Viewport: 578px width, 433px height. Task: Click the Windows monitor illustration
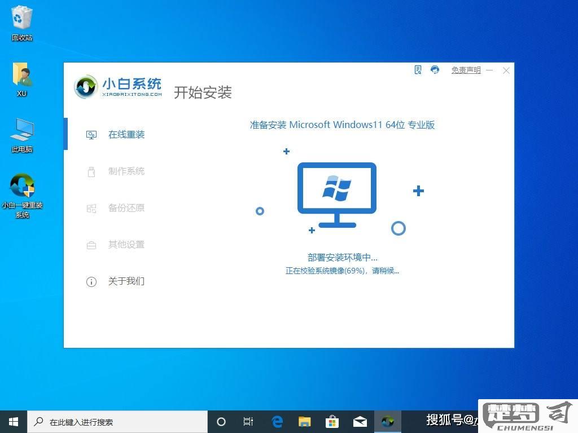click(x=337, y=195)
